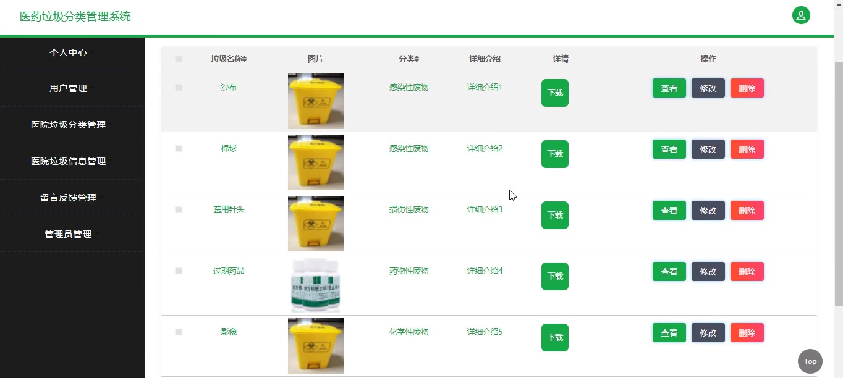Sort by 垃圾名称 column arrows
The image size is (843, 378).
[x=244, y=59]
